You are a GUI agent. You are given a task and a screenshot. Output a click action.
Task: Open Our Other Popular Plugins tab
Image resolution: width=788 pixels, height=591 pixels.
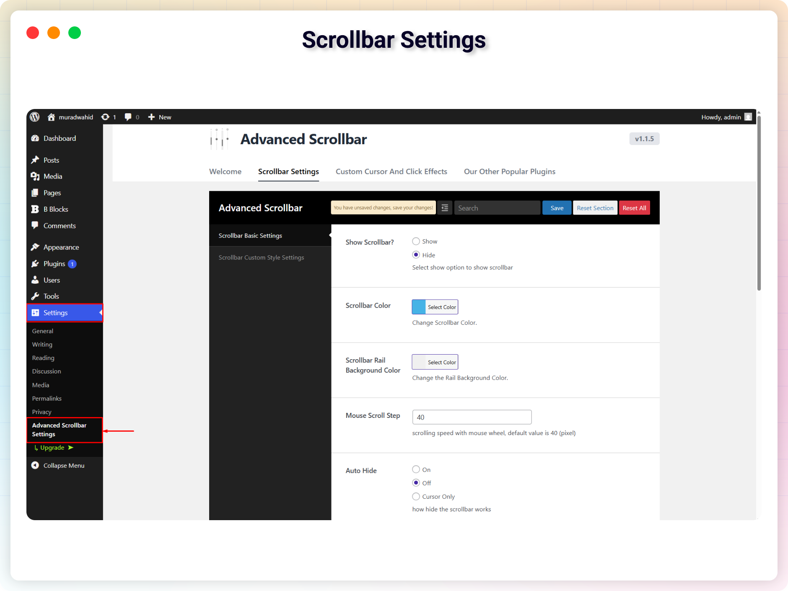[509, 171]
